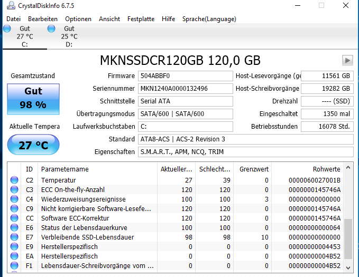The height and width of the screenshot is (277, 359).
Task: Click status orb of F1 Lebensdauer-Schreibvorgänge row
Action: pos(14,265)
